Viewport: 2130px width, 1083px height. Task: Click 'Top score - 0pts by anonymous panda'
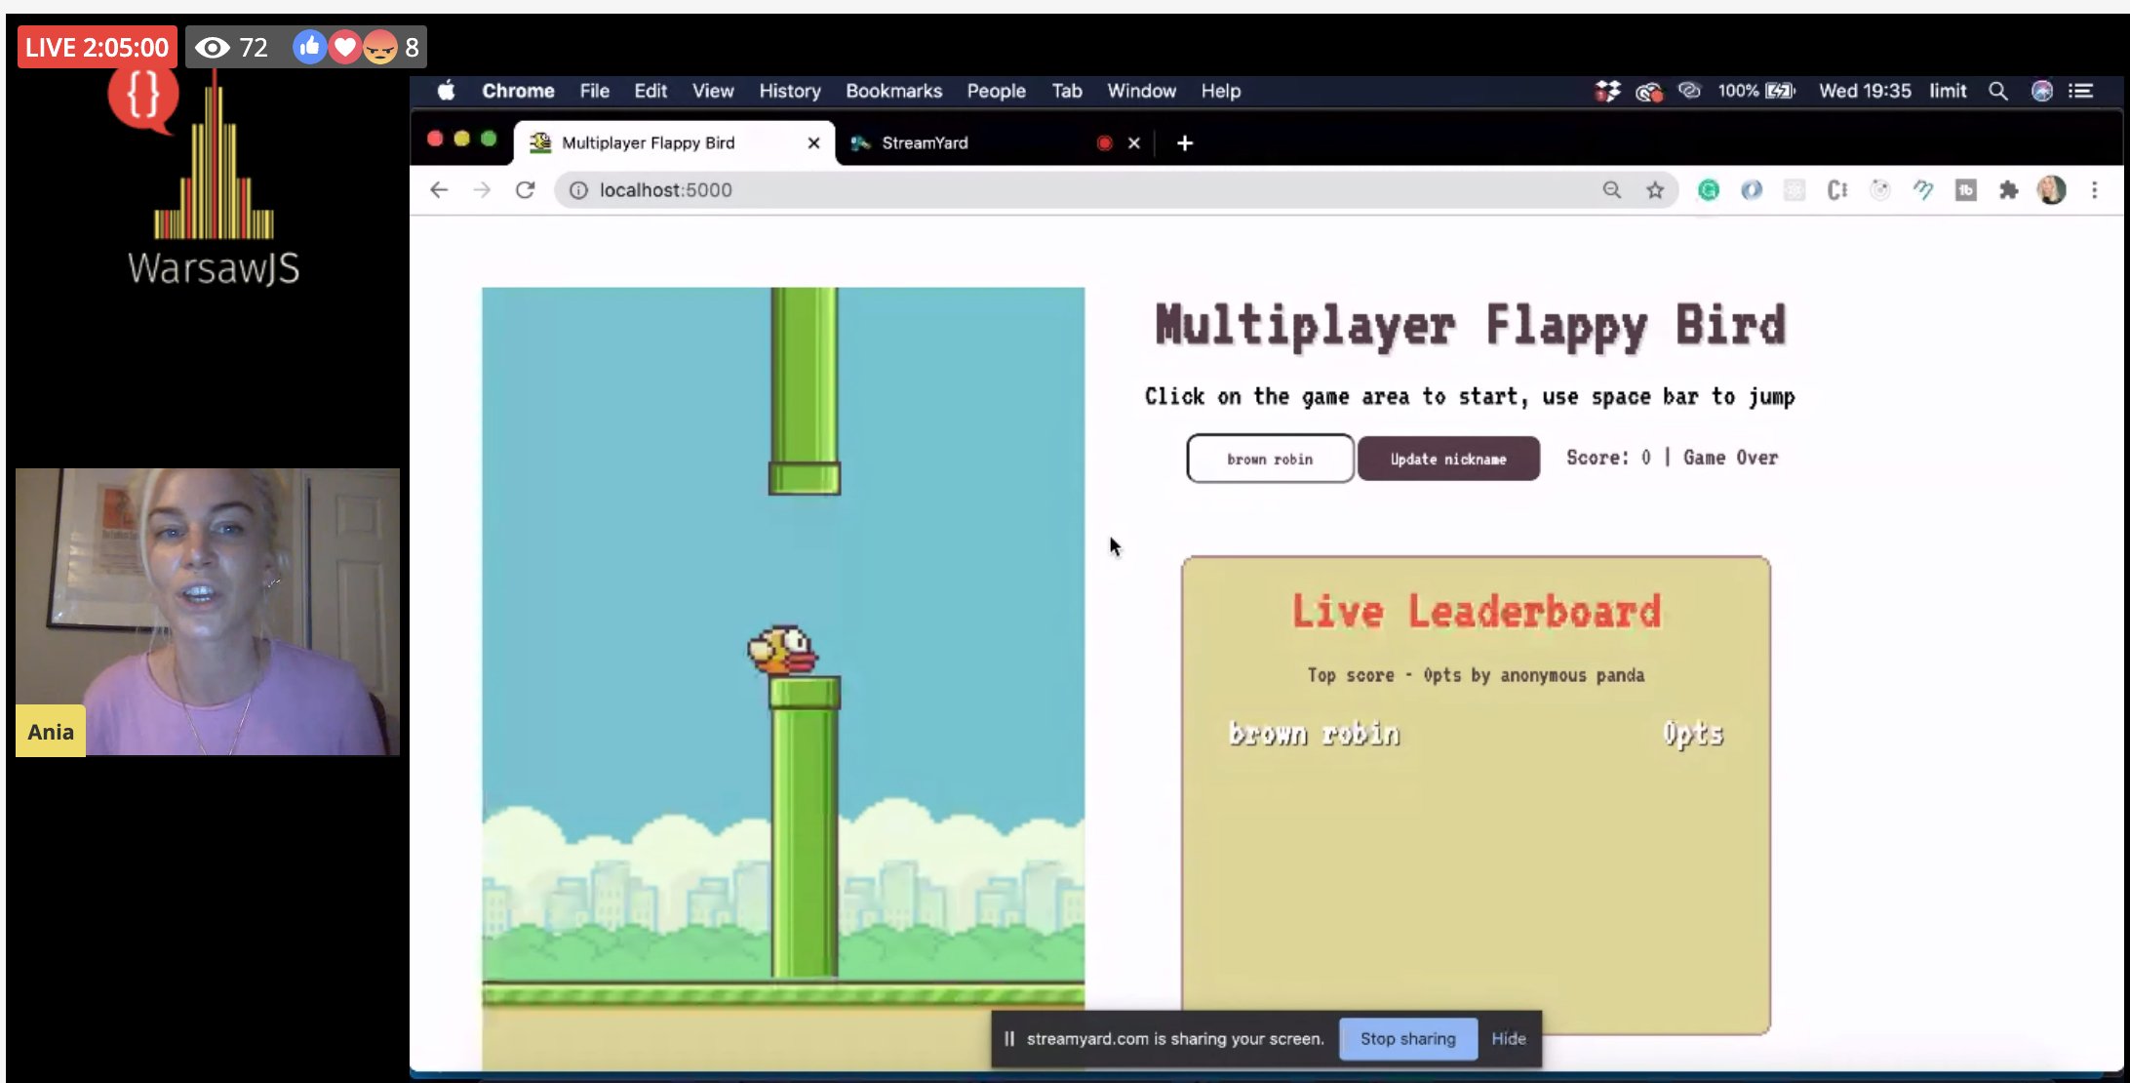click(x=1476, y=675)
